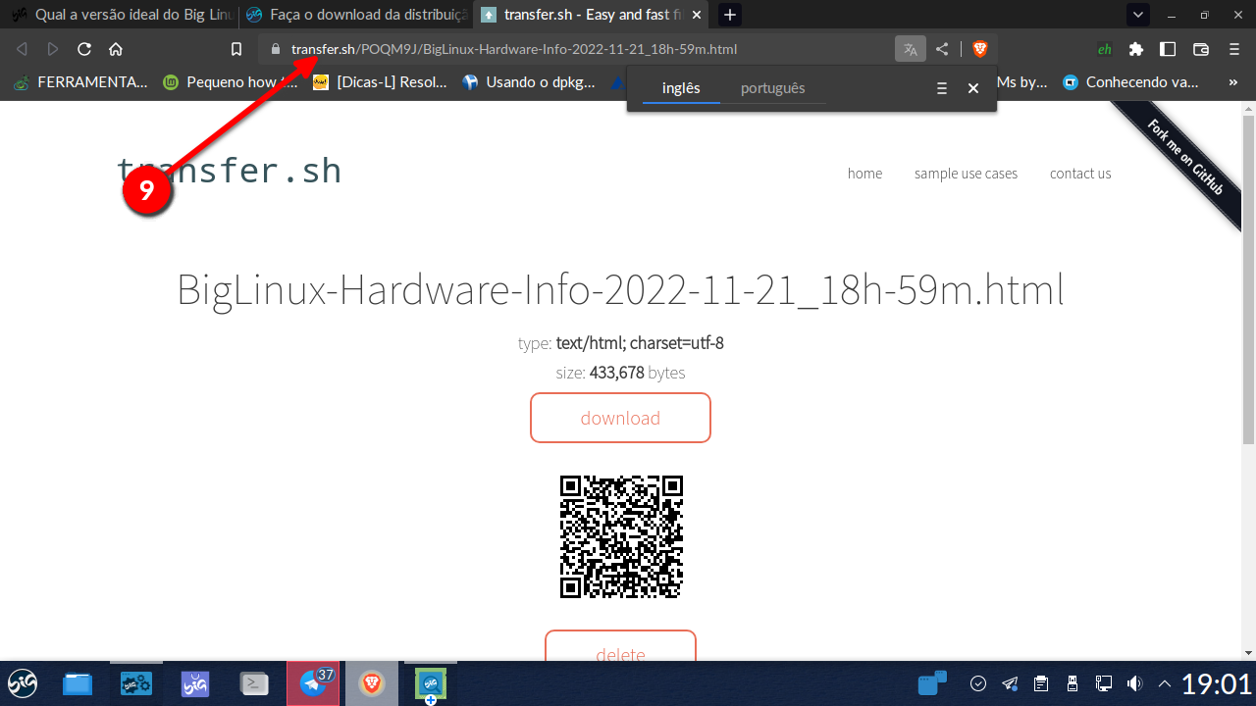
Task: Go back to the previous page
Action: 23,49
